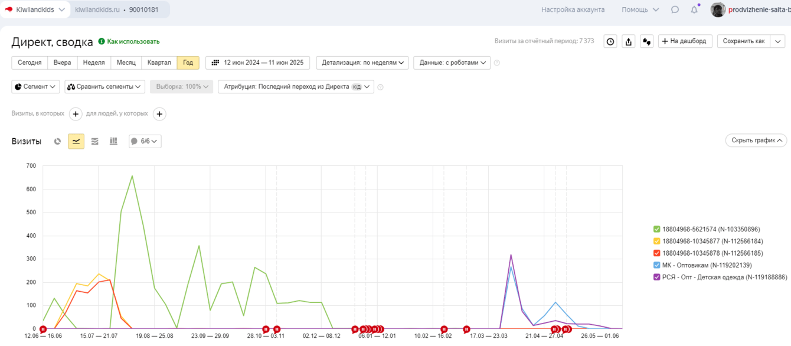Image resolution: width=791 pixels, height=346 pixels.
Task: Select the Вчера period tab
Action: point(62,63)
